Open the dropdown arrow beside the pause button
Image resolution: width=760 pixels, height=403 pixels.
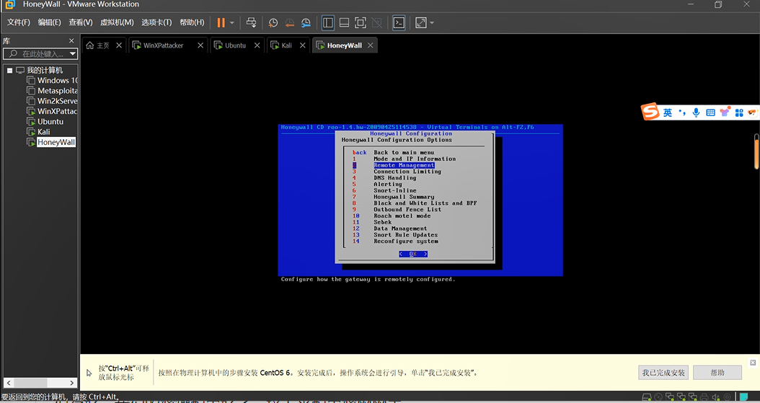click(x=231, y=23)
